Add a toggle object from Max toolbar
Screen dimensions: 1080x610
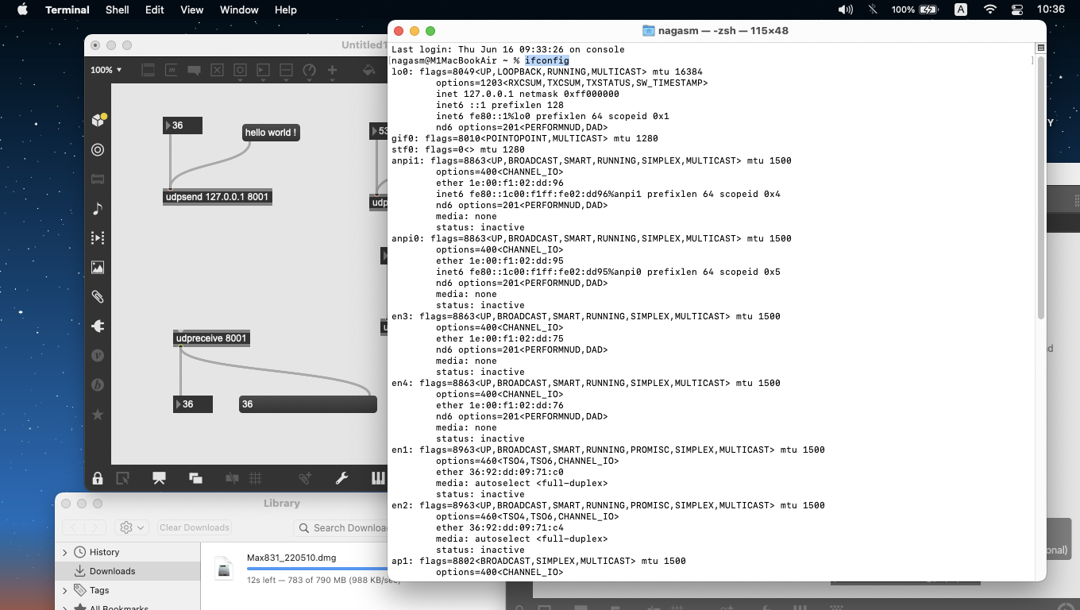pos(217,70)
